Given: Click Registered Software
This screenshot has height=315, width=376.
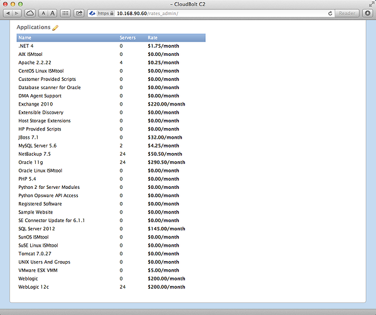Looking at the screenshot, I should point(40,204).
